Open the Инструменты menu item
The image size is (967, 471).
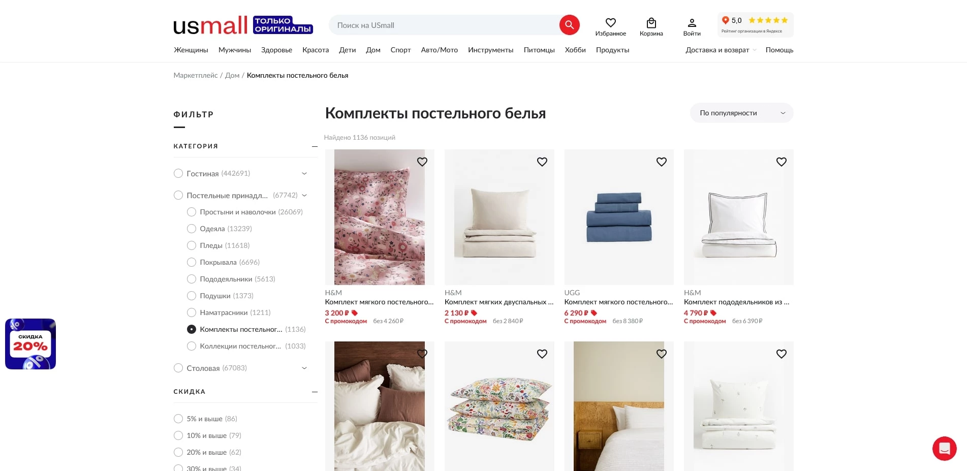point(490,50)
